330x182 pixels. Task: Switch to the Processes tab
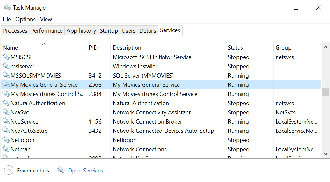pos(15,31)
